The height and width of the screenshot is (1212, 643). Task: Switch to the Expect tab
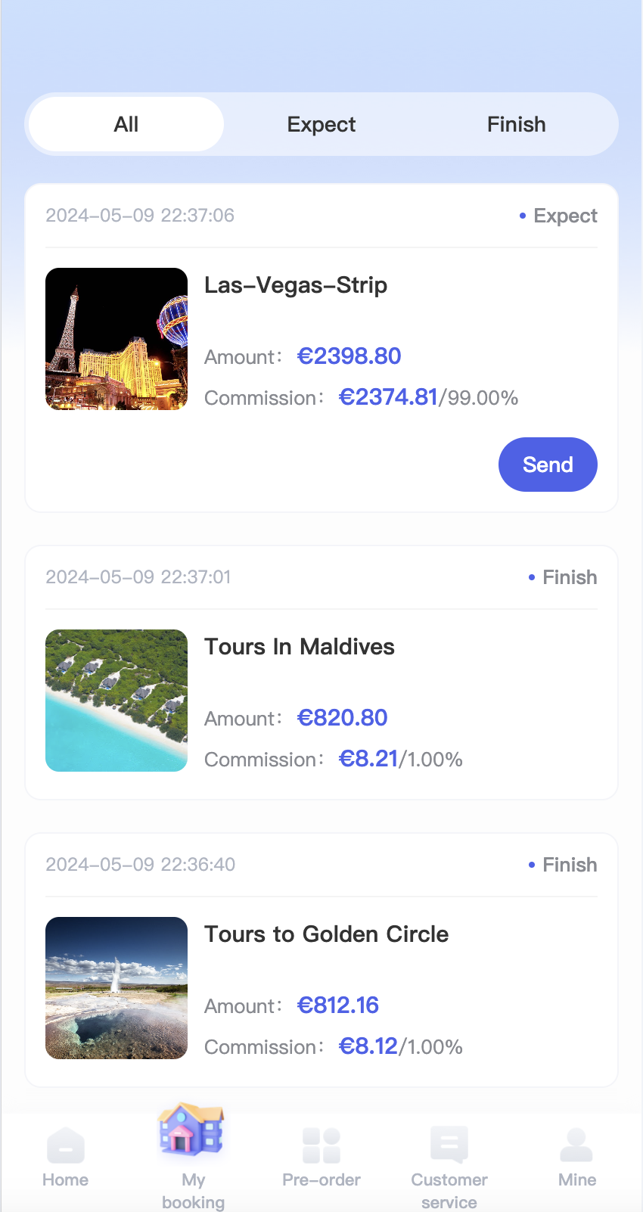321,124
